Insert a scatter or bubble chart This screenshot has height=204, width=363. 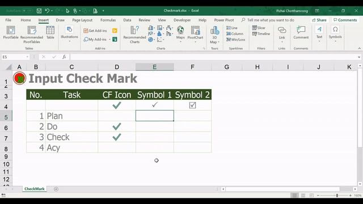(160, 40)
